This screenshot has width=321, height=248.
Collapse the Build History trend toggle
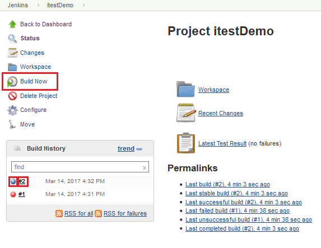139,149
